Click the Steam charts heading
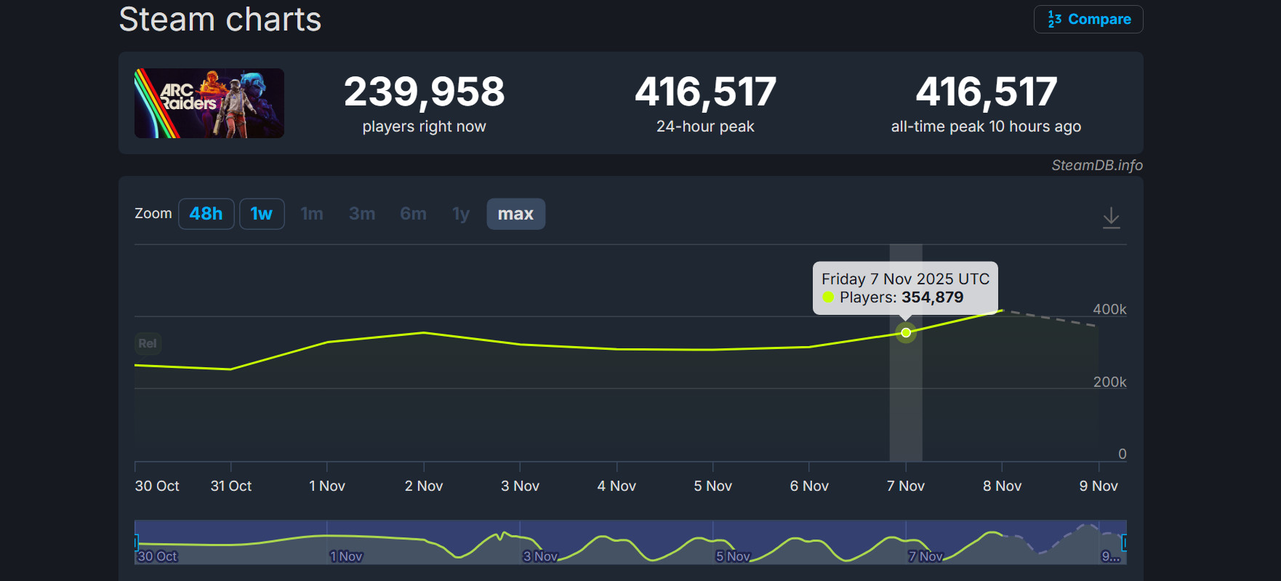Image resolution: width=1281 pixels, height=581 pixels. pos(220,19)
